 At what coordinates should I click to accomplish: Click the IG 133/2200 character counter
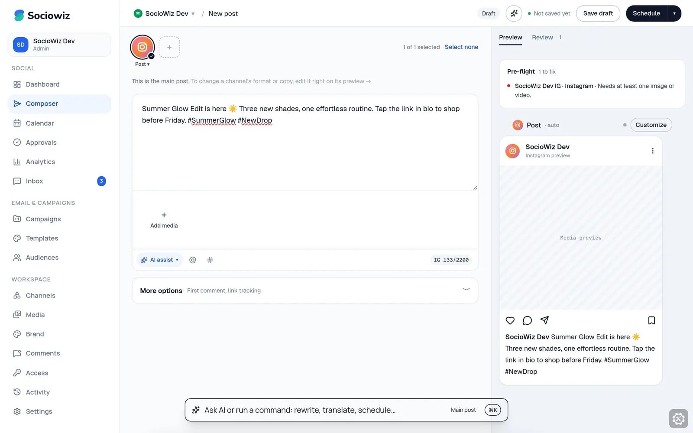coord(451,260)
